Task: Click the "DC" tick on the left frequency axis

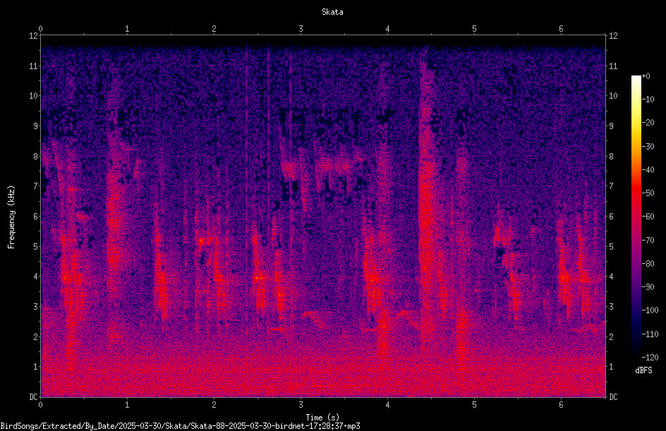Action: [33, 397]
